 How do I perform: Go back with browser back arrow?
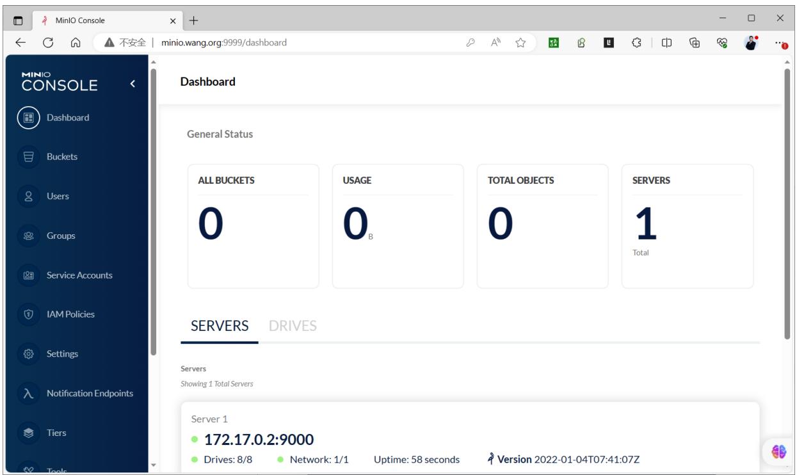[x=21, y=43]
